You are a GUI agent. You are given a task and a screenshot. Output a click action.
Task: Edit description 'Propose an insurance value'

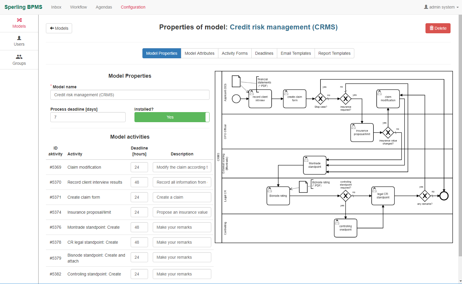pos(182,212)
